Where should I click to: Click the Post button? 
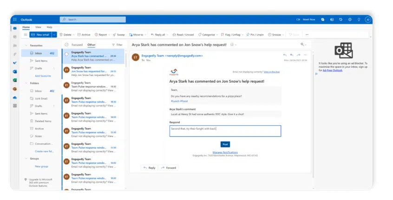click(x=225, y=144)
